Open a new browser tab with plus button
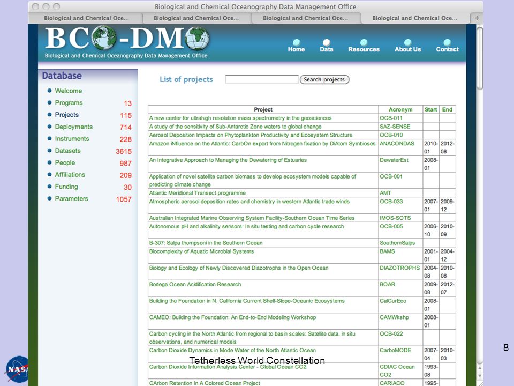514x386 pixels. click(477, 18)
